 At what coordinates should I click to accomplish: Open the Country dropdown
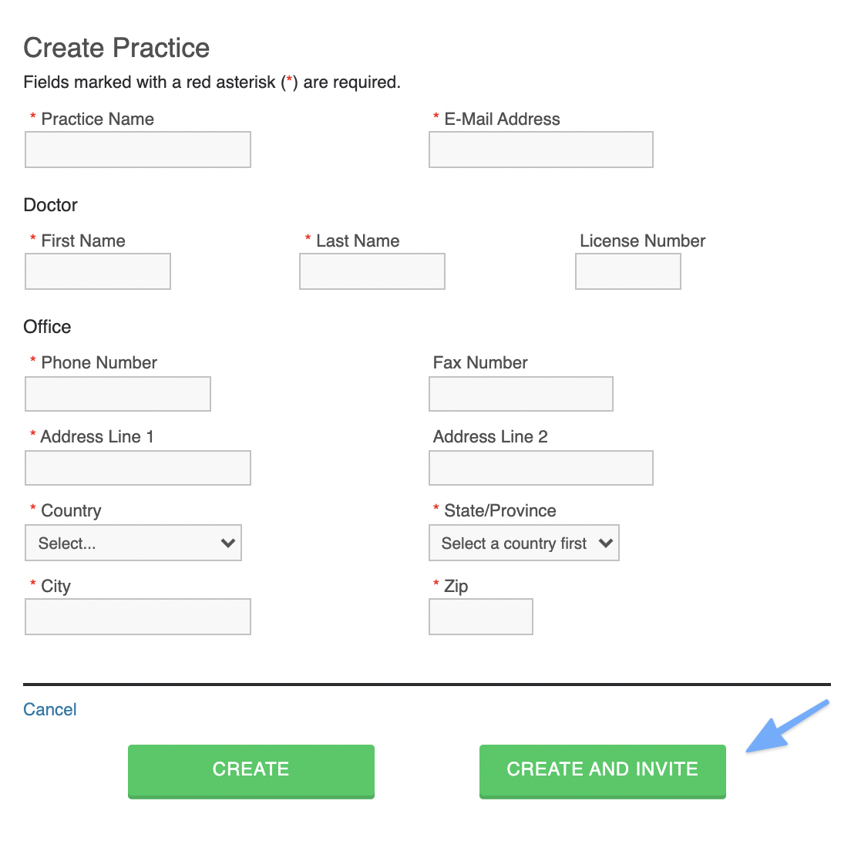133,543
